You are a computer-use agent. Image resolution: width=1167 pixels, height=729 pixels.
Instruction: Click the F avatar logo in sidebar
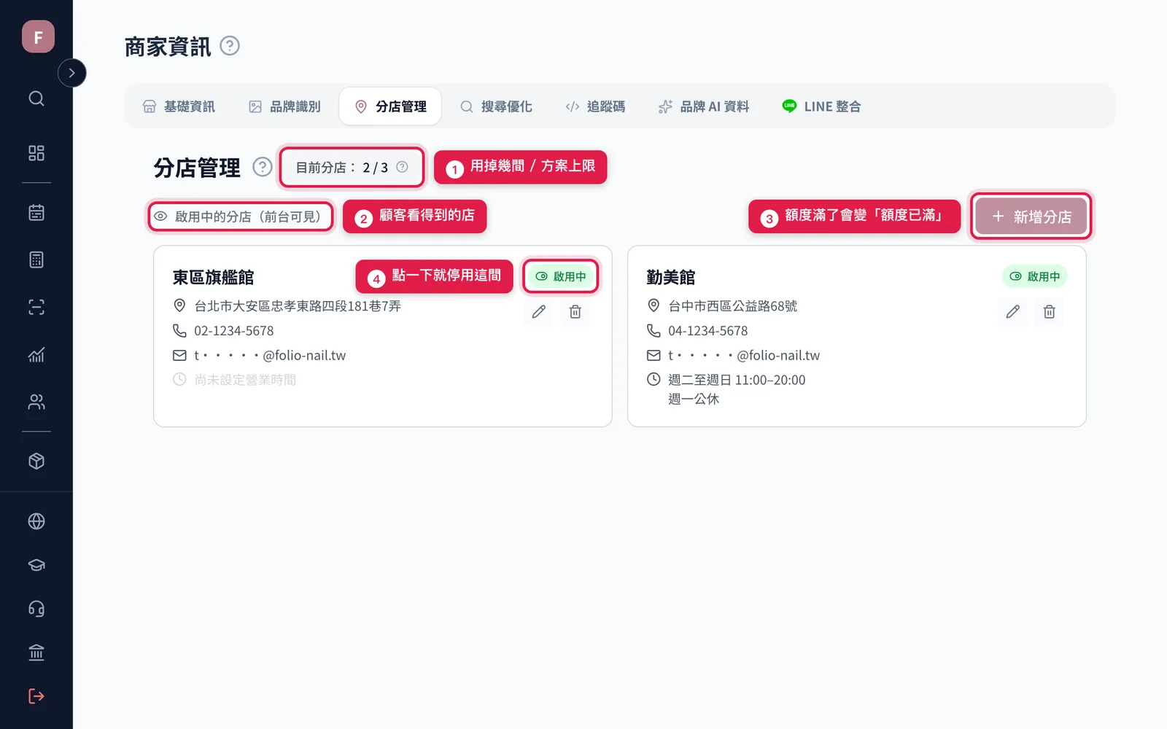tap(38, 36)
